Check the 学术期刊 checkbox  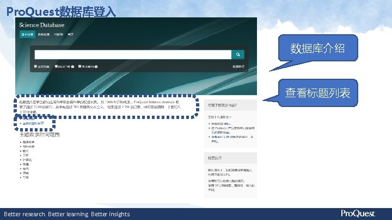click(x=79, y=66)
